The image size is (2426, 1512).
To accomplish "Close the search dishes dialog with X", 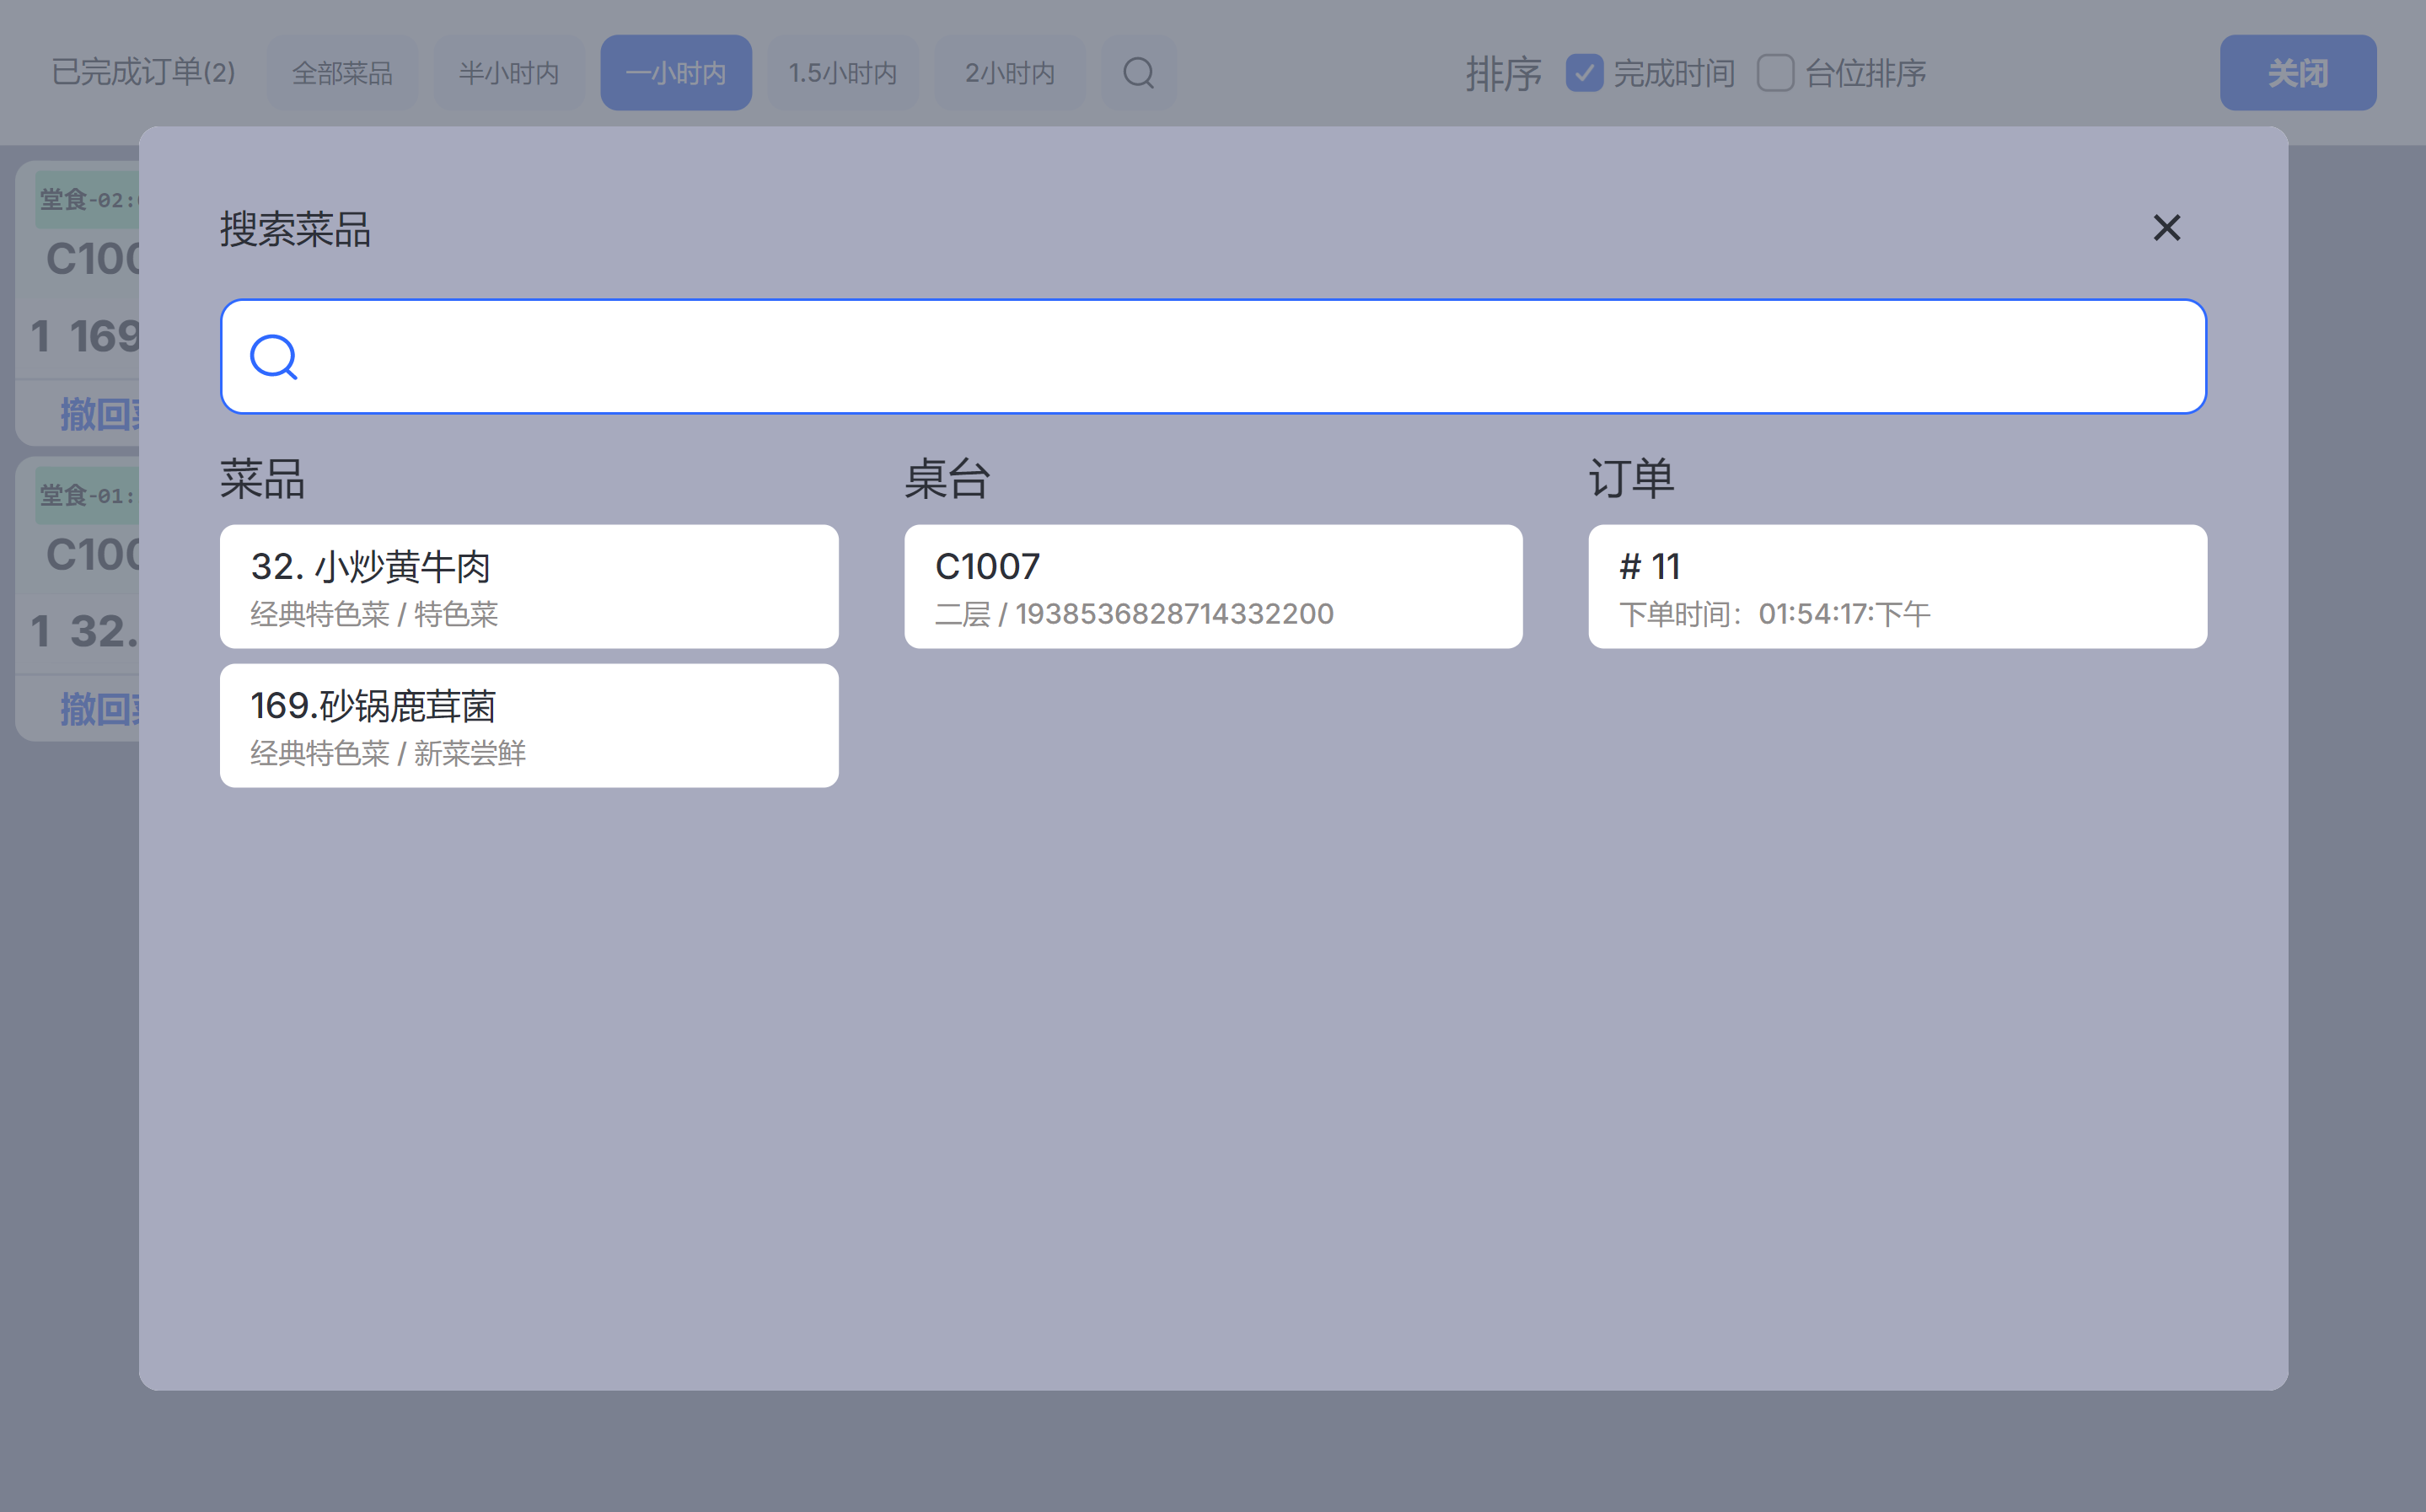I will click(x=2166, y=228).
